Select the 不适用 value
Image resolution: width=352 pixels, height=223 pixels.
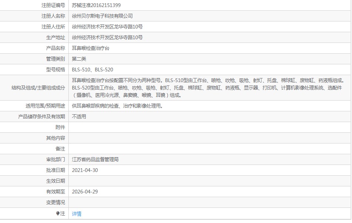point(79,116)
